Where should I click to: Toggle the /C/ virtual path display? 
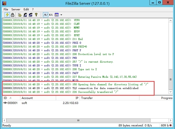46,15
